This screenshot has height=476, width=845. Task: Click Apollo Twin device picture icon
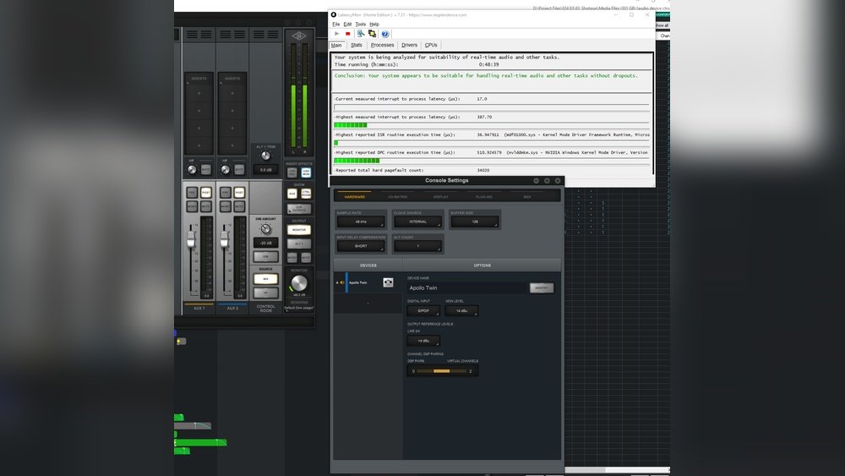click(388, 282)
